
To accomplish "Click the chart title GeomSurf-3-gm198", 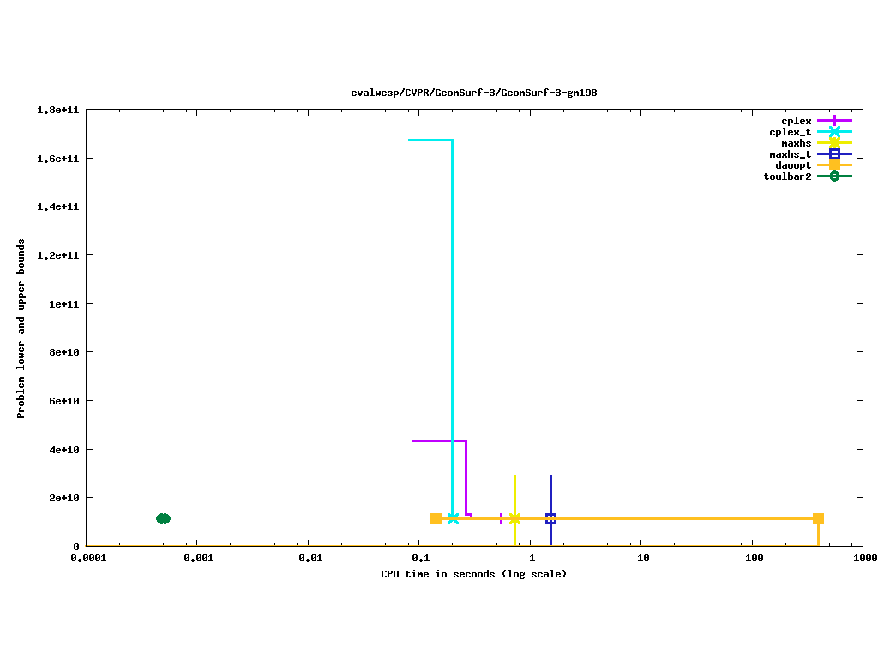I will 474,93.
